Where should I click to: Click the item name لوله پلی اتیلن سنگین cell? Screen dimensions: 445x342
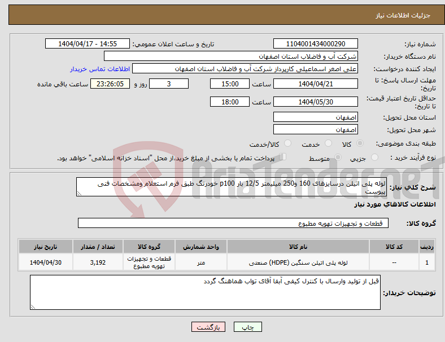(x=298, y=262)
